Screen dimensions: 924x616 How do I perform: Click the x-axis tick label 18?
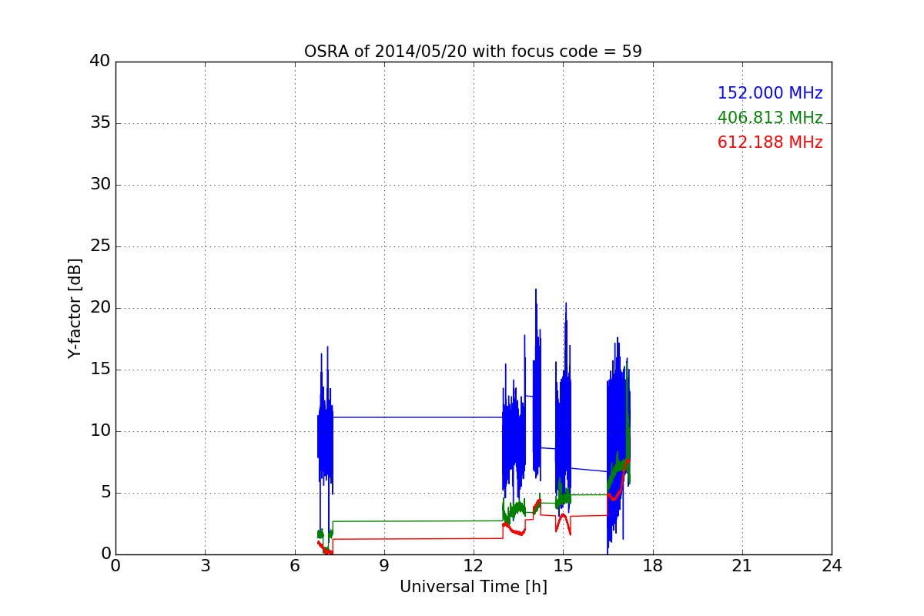(x=653, y=566)
